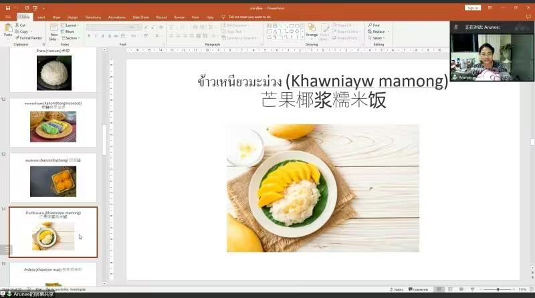Toggle the Comments pane

point(419,289)
